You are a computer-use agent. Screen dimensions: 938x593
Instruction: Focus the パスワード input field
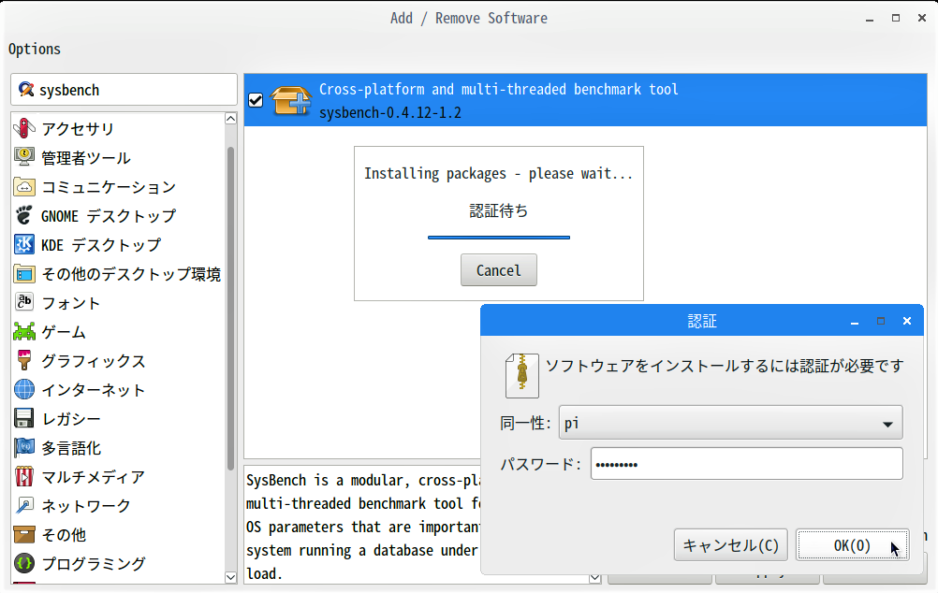pyautogui.click(x=746, y=464)
